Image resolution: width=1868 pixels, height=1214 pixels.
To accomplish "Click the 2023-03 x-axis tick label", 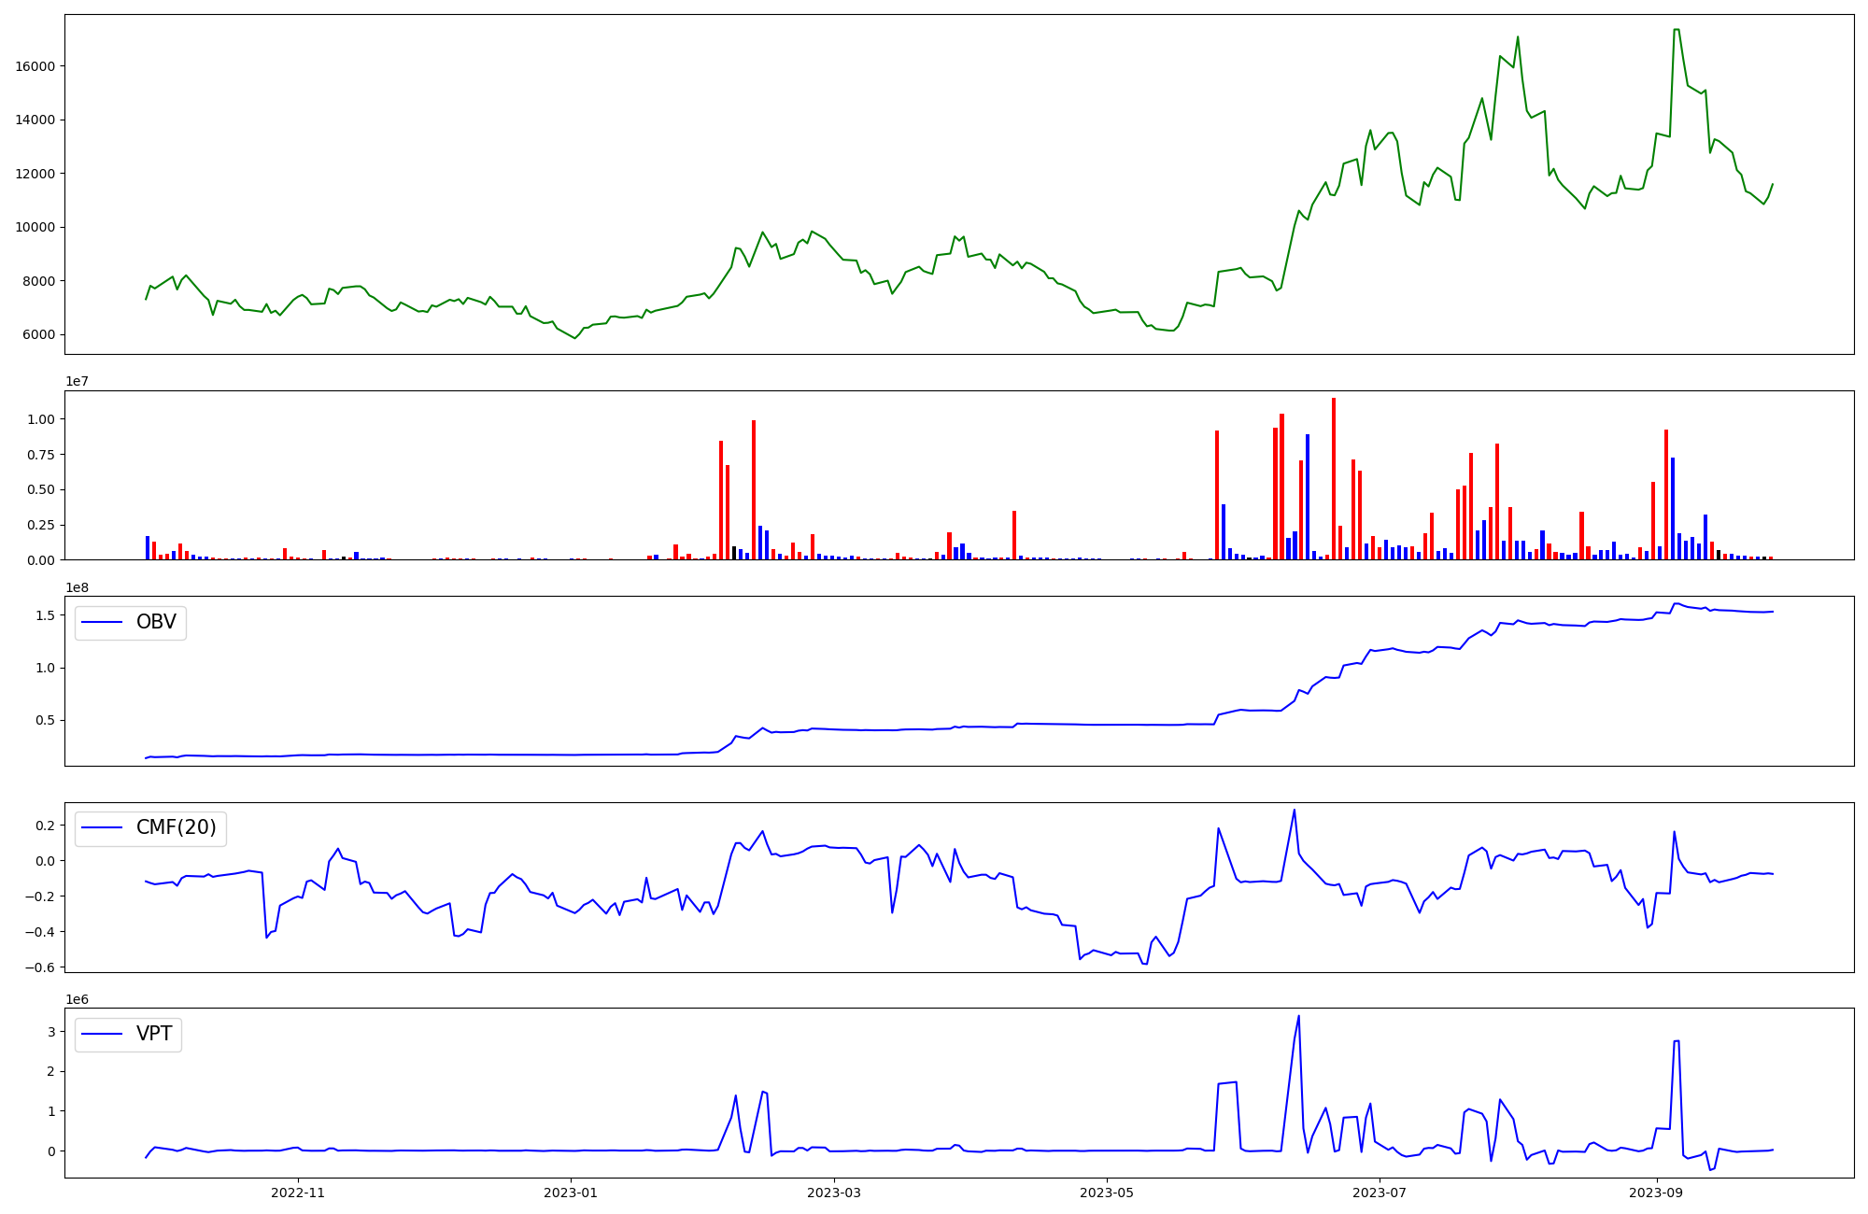I will coord(833,1193).
